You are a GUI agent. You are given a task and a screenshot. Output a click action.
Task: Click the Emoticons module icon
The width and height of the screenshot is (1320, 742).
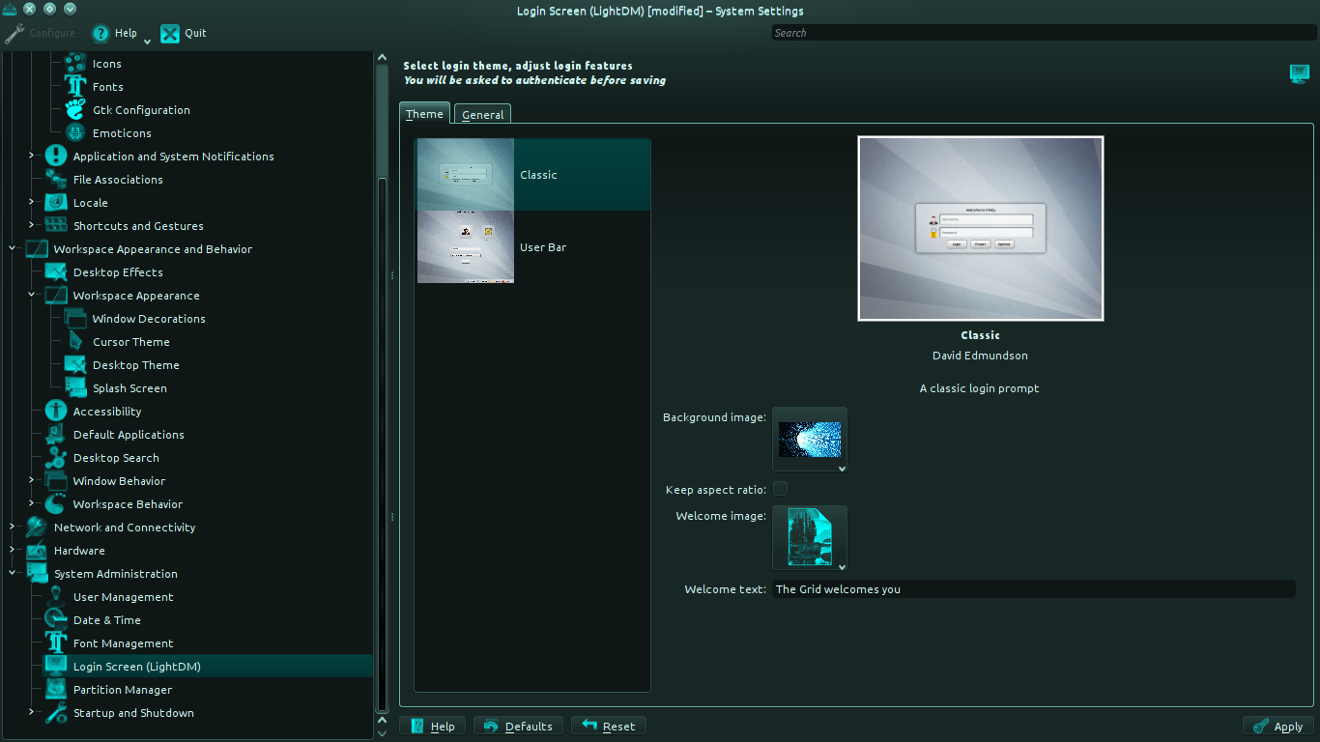point(75,133)
